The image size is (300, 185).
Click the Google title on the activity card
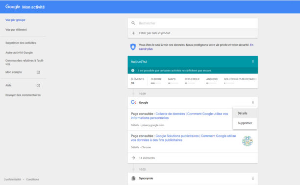144,103
